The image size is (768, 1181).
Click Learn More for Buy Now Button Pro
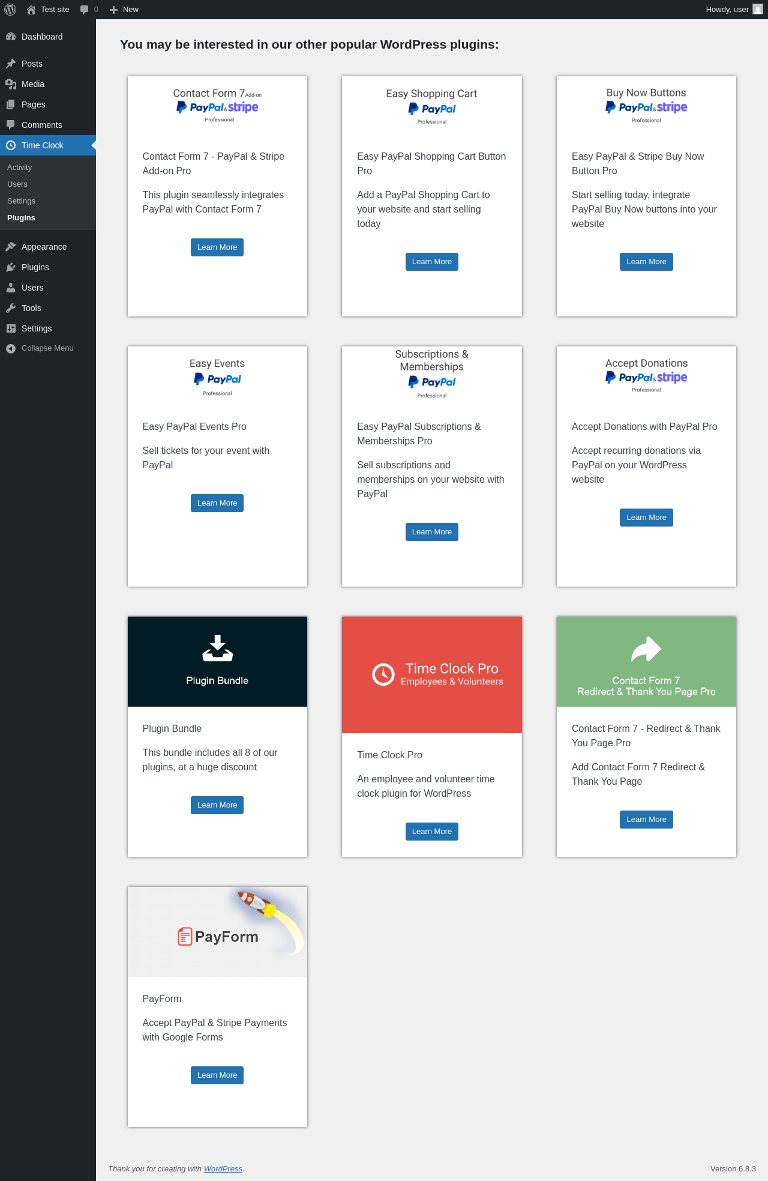646,262
